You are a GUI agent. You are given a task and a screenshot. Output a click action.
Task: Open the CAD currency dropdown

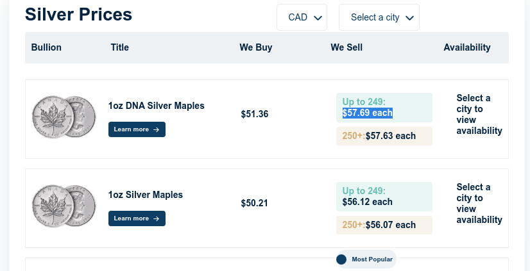(x=302, y=17)
